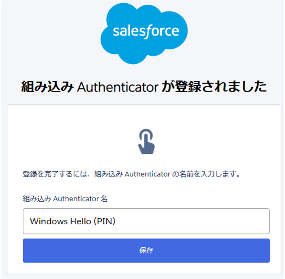Viewport: 285px width, 279px height.
Task: Click the 保存 button
Action: coord(146,251)
